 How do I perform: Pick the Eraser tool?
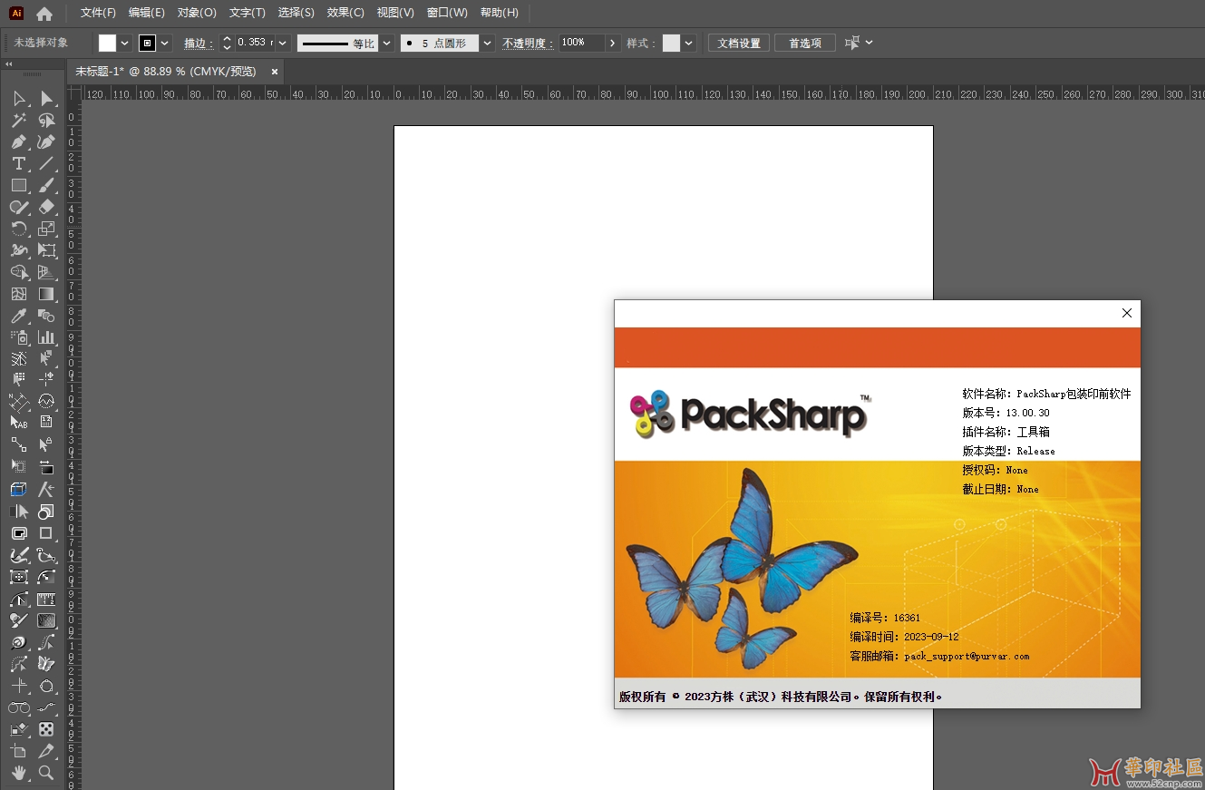46,207
